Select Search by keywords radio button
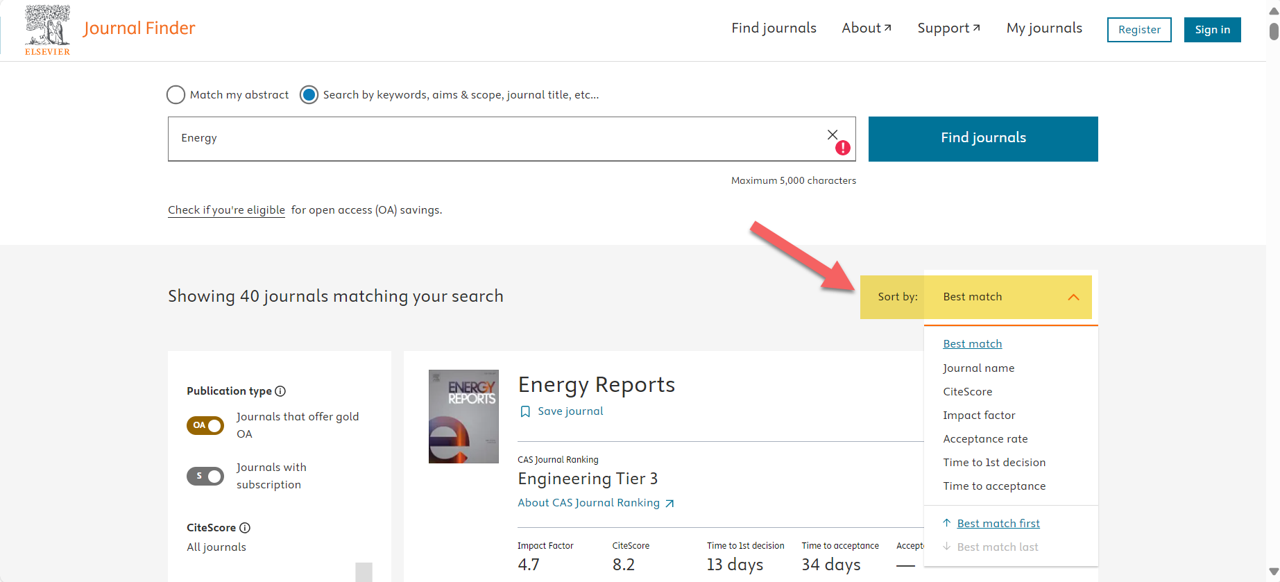Viewport: 1280px width, 582px height. 309,95
